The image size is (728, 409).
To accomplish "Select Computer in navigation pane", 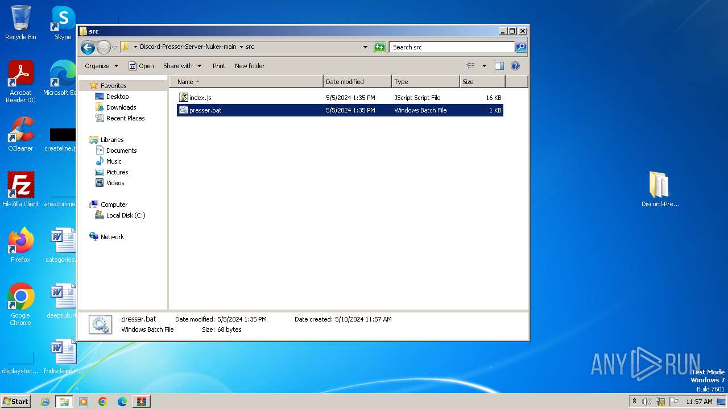I will [x=114, y=204].
